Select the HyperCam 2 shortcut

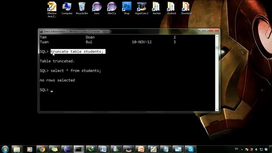(x=142, y=8)
